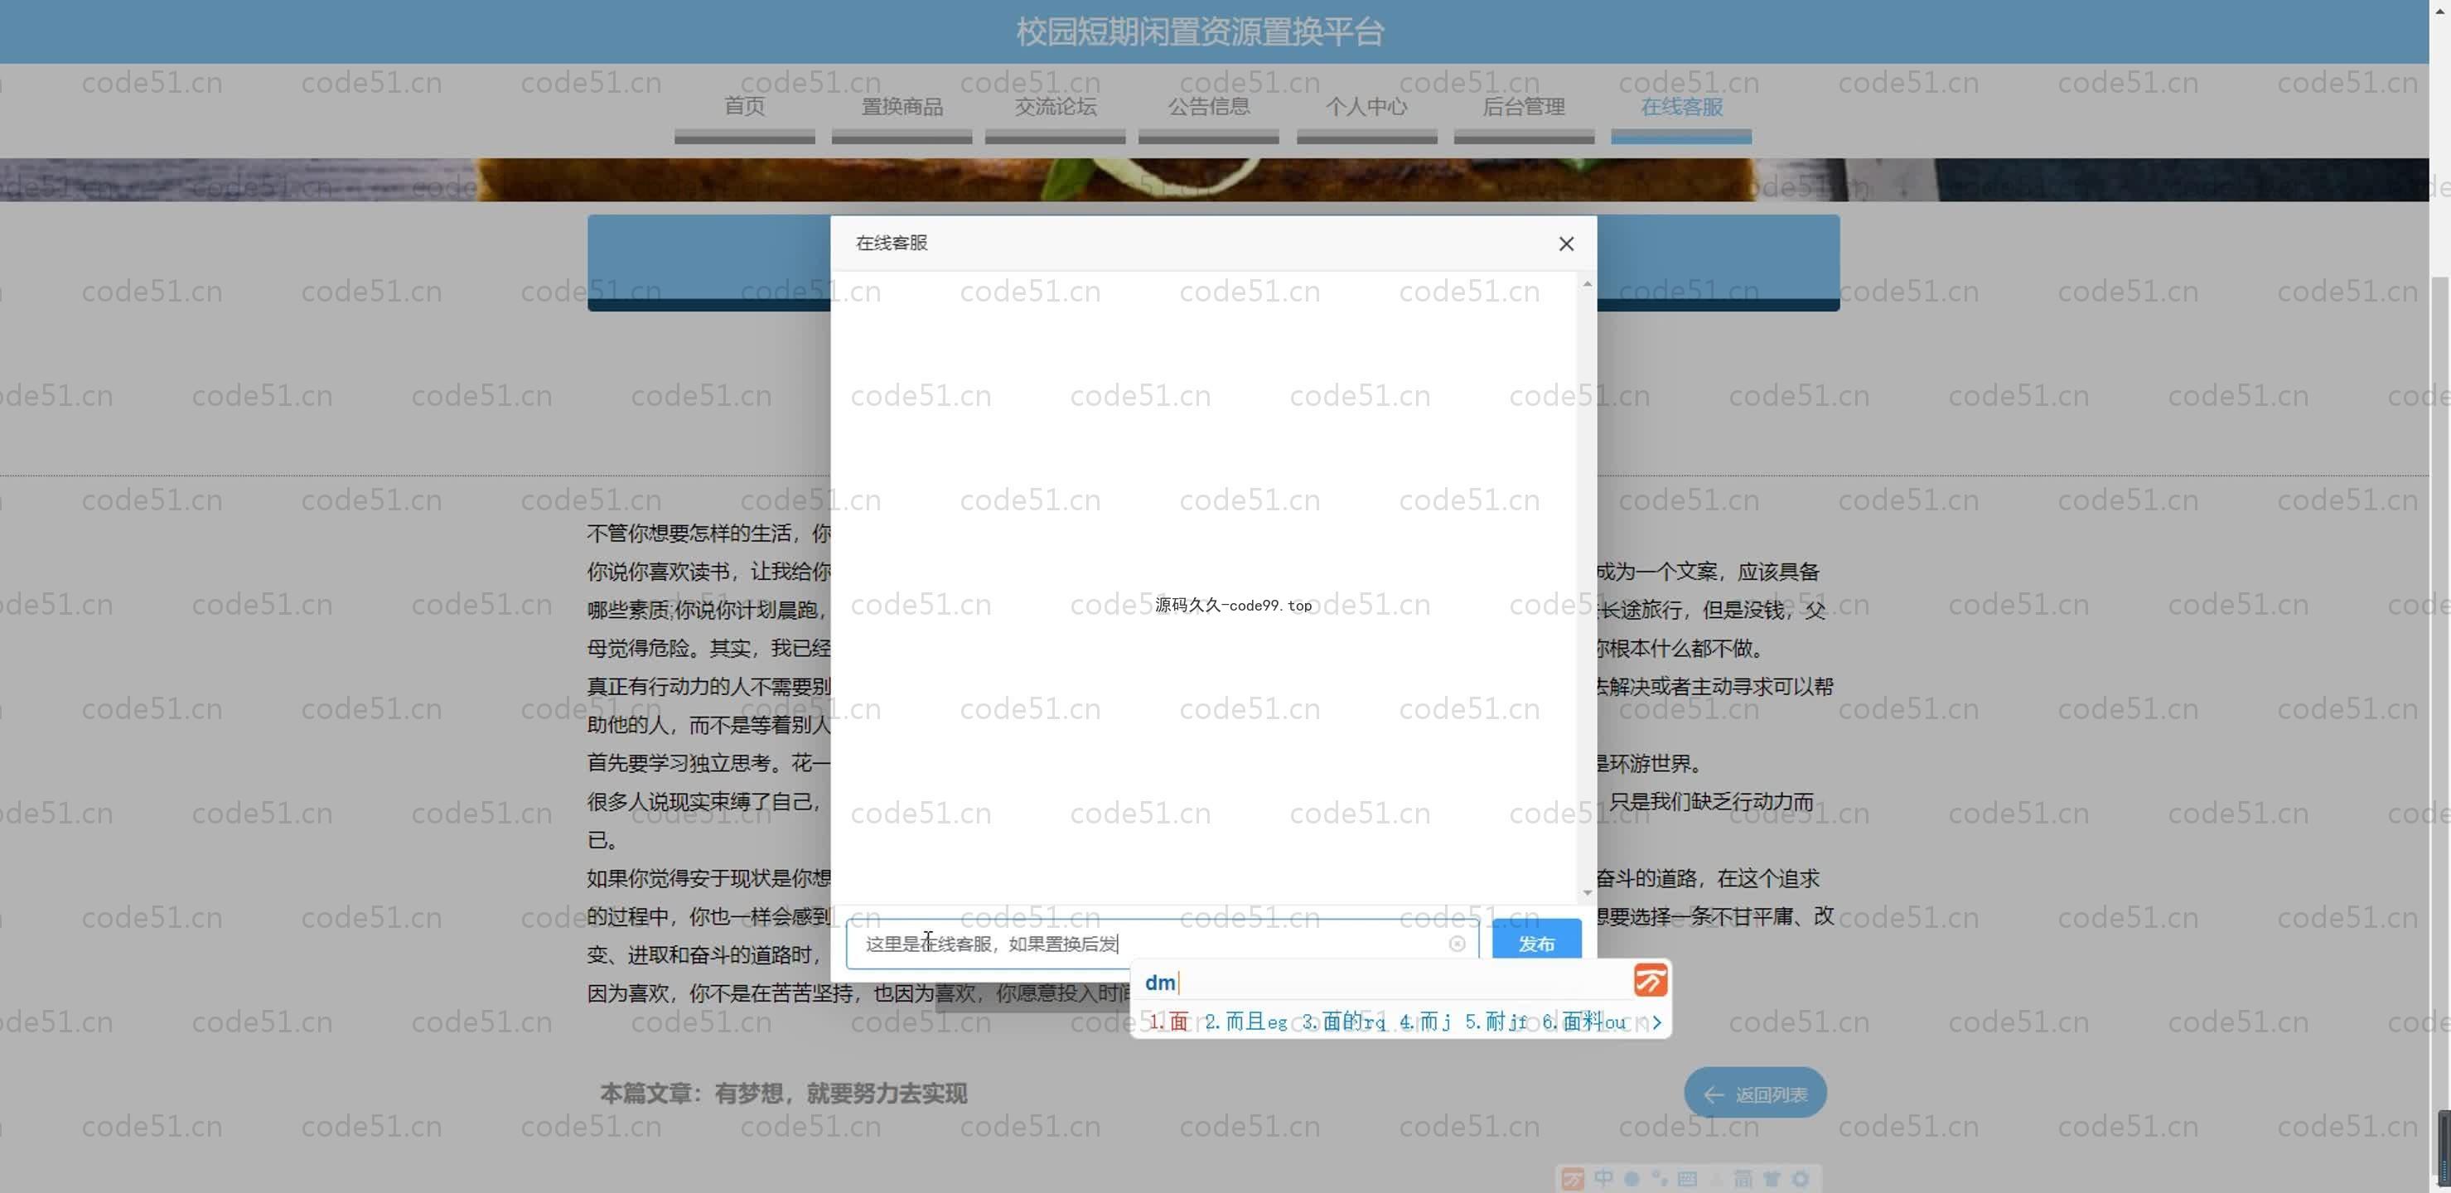Choose IME candidate 6 面料
This screenshot has height=1193, width=2451.
tap(1584, 1022)
